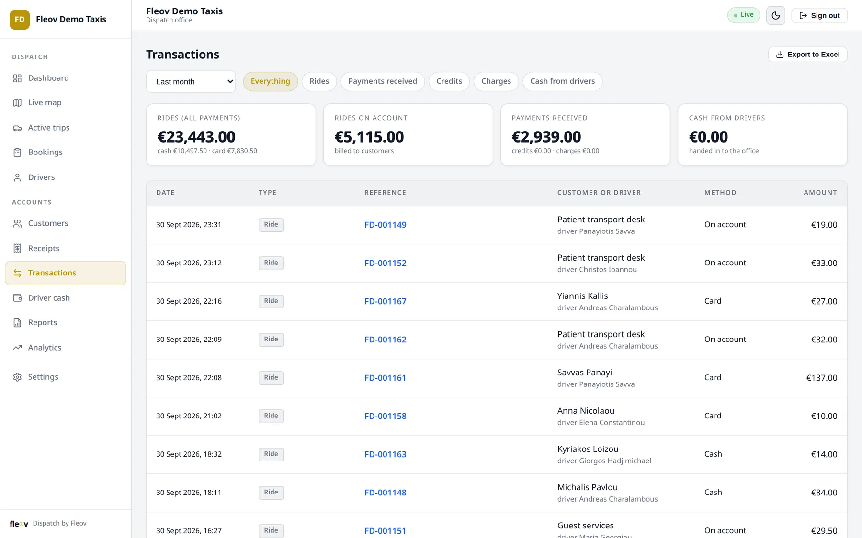Click the Rides on account card
The image size is (862, 538).
point(408,135)
